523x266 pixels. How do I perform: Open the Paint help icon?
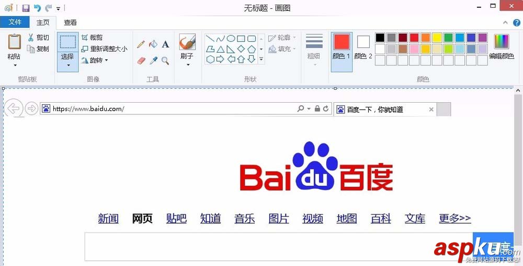coord(516,22)
